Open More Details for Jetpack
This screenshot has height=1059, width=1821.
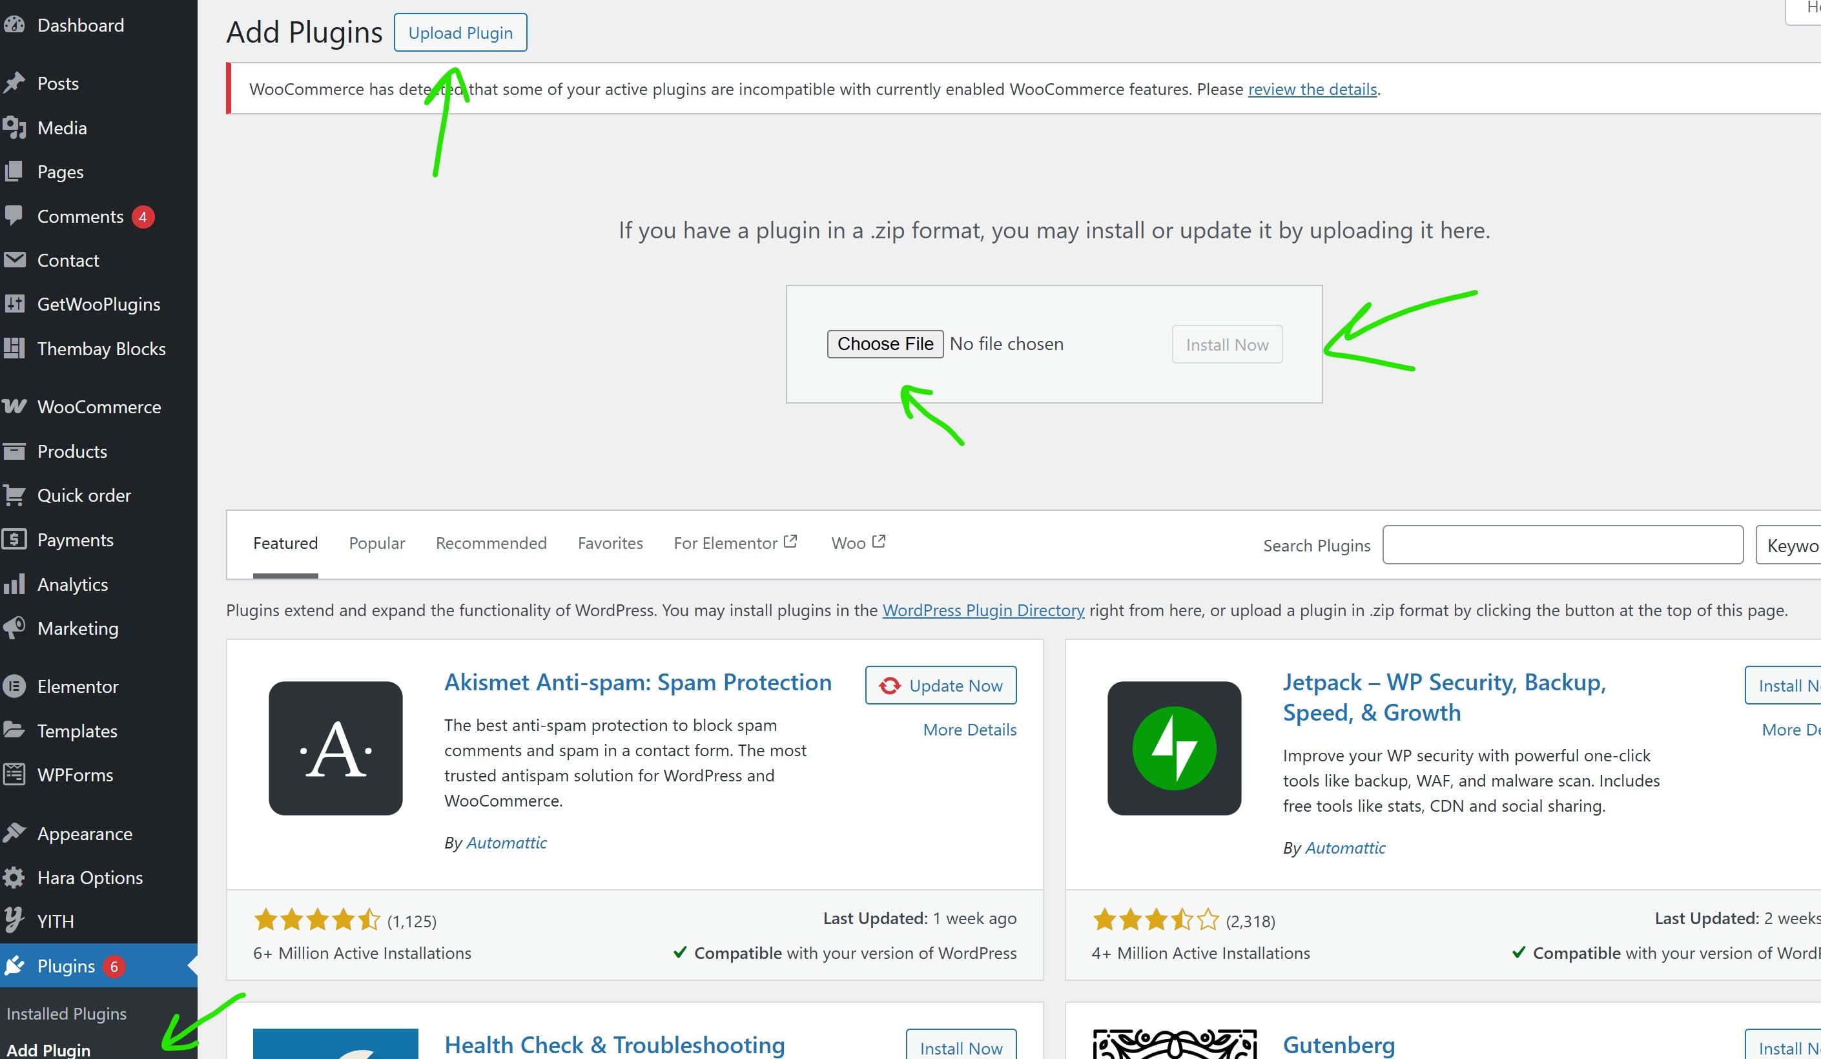(1791, 730)
